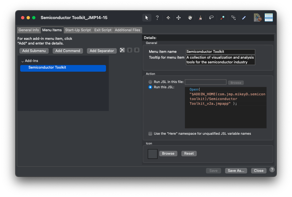Select Semiconductor Toolkit in the tree

pos(63,68)
